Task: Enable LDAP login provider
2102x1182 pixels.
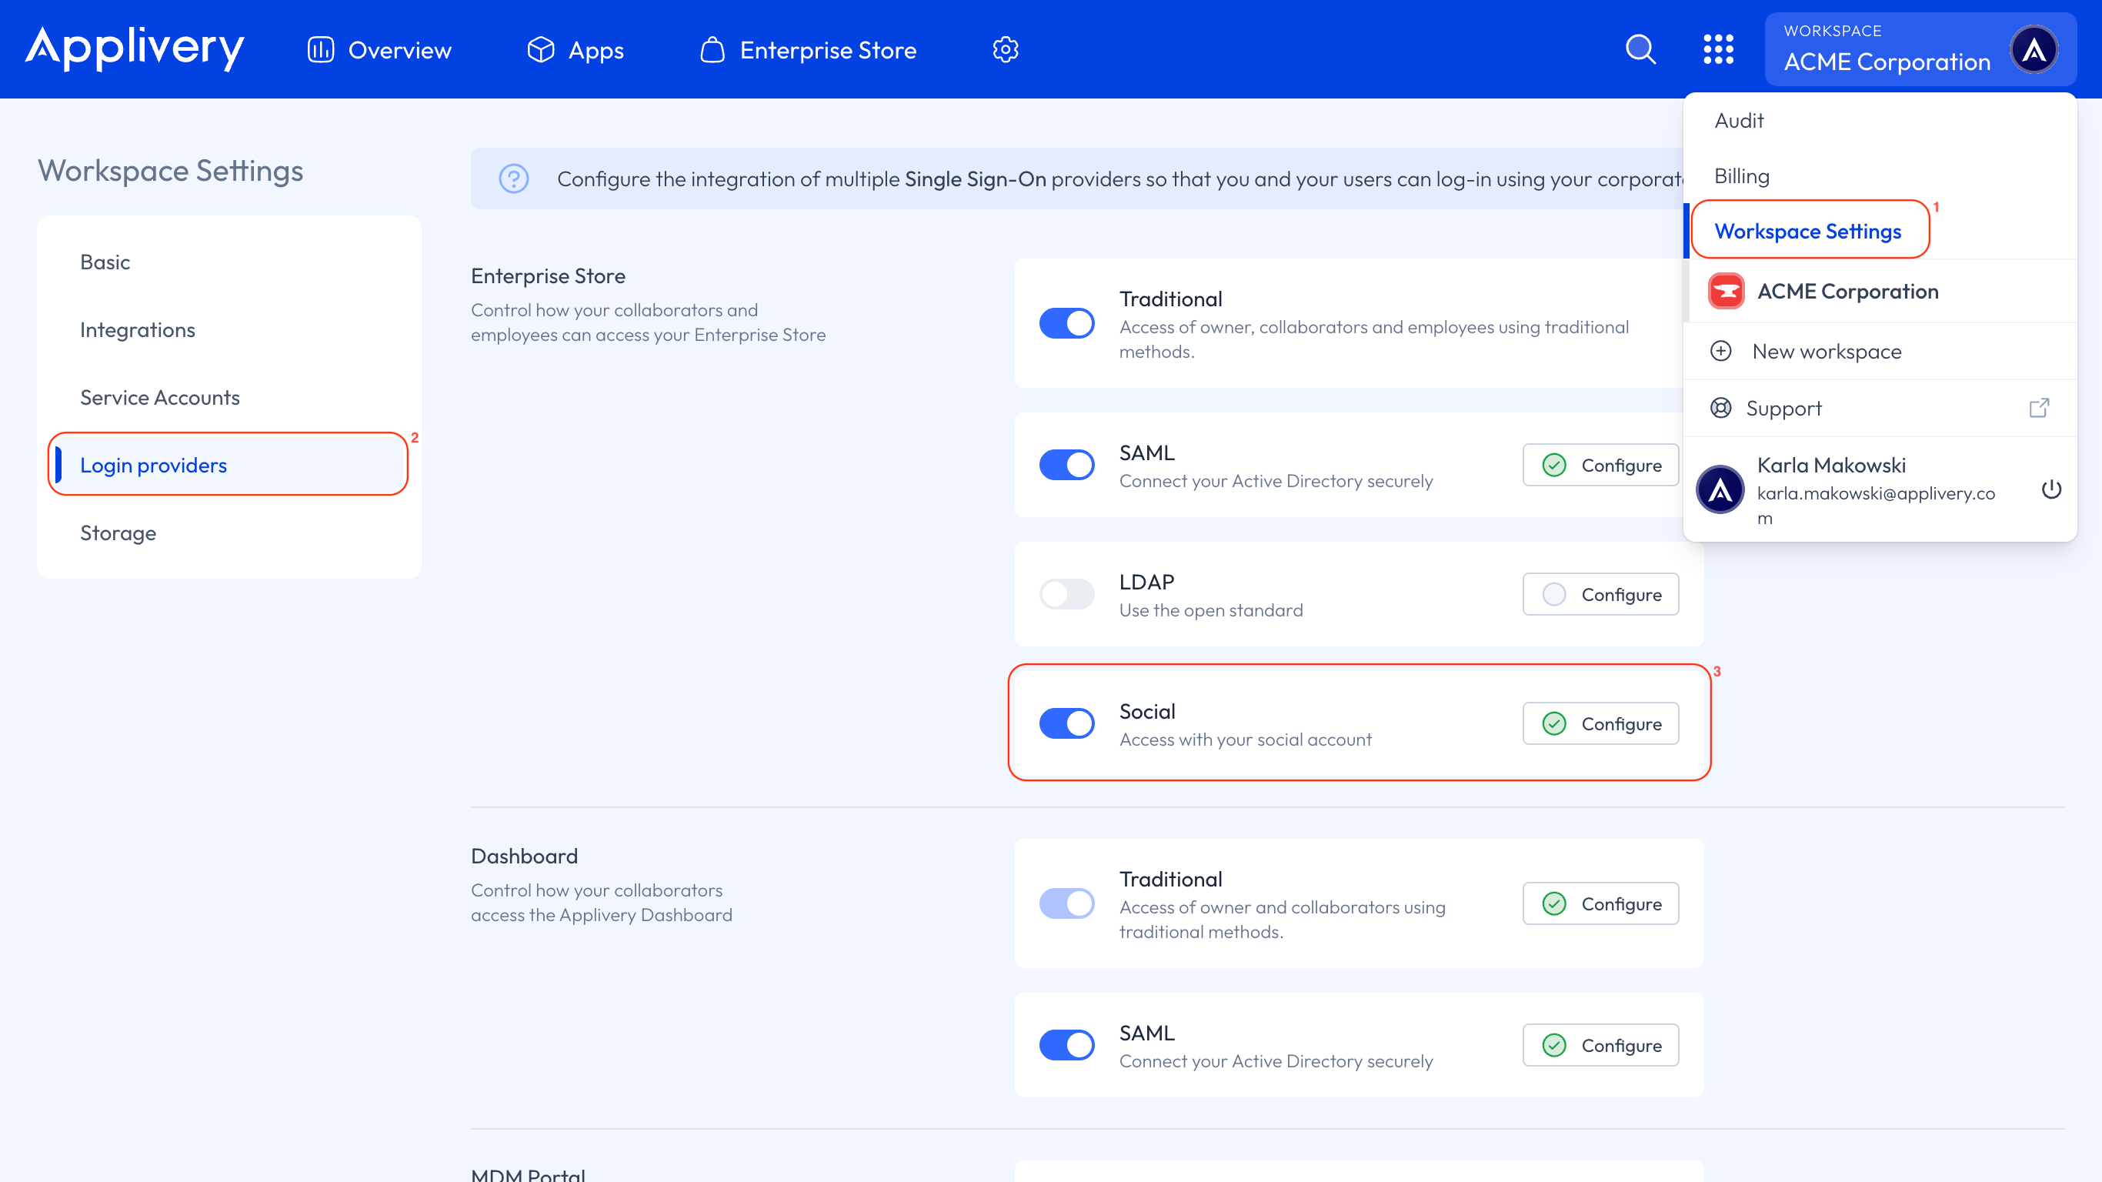Action: [1066, 593]
